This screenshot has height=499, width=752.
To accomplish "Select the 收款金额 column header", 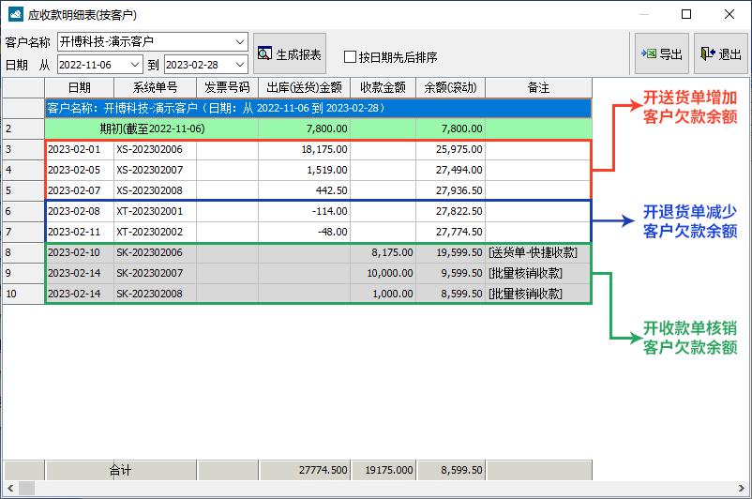I will [384, 87].
